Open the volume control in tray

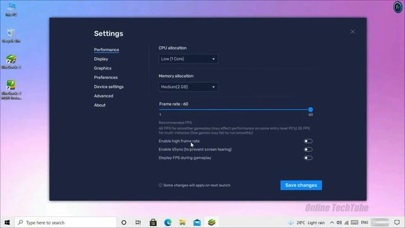339,222
